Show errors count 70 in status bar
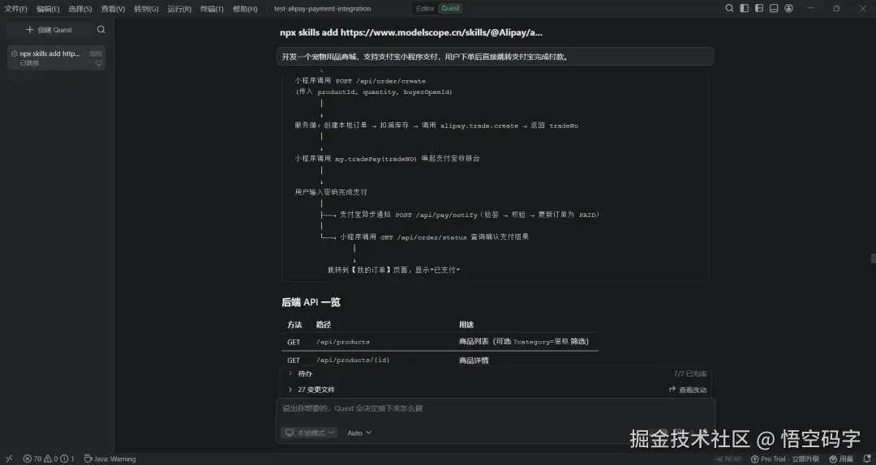876x465 pixels. coord(32,459)
